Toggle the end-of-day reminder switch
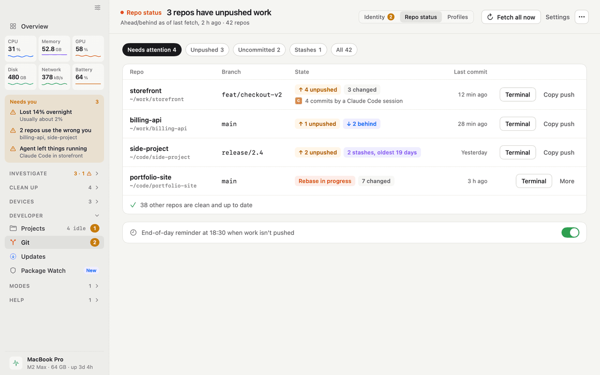 (x=570, y=232)
